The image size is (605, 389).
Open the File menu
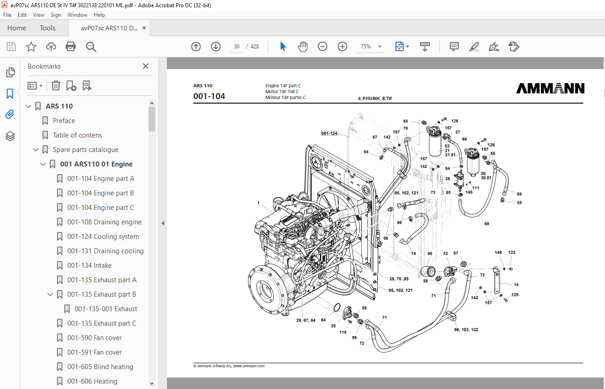[7, 15]
